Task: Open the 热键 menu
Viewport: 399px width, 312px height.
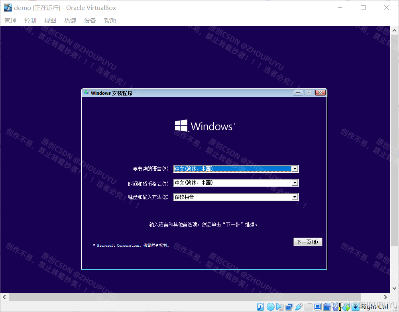Action: (x=70, y=21)
